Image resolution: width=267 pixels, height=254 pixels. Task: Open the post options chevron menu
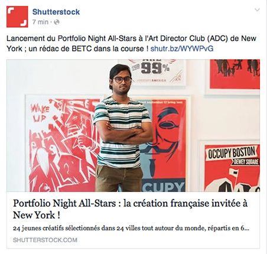pyautogui.click(x=257, y=10)
